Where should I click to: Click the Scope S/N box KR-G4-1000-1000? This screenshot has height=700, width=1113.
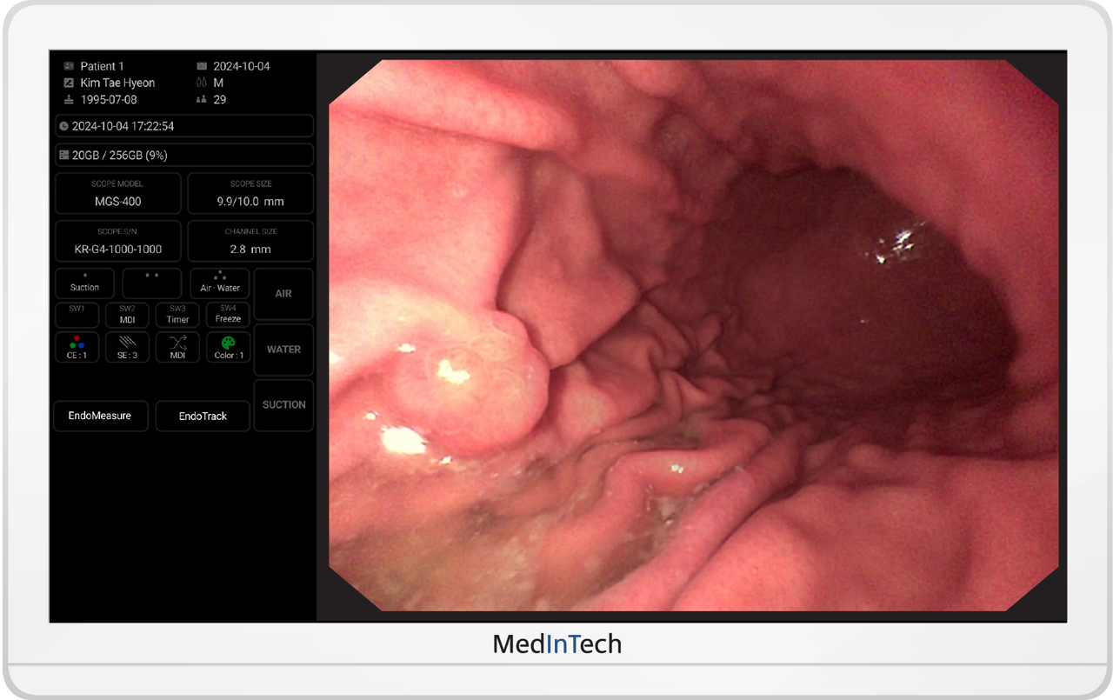(118, 241)
